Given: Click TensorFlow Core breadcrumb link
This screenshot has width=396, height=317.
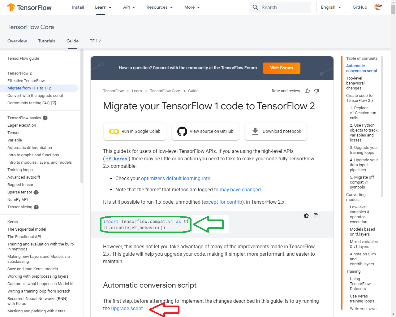Looking at the screenshot, I should pos(165,91).
